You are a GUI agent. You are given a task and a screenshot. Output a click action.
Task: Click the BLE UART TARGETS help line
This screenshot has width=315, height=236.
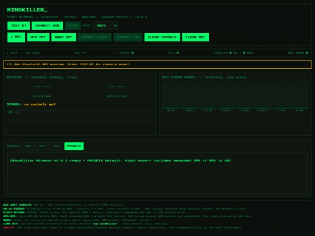pyautogui.click(x=63, y=205)
